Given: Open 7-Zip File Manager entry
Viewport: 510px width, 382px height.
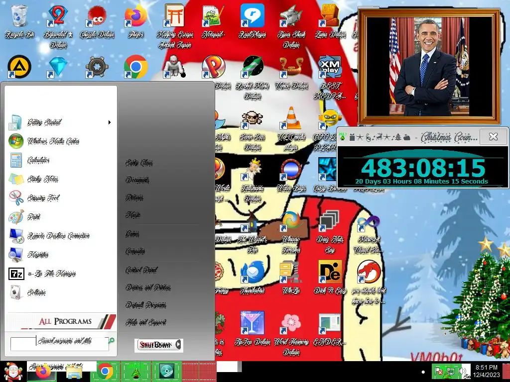Looking at the screenshot, I should pos(60,274).
